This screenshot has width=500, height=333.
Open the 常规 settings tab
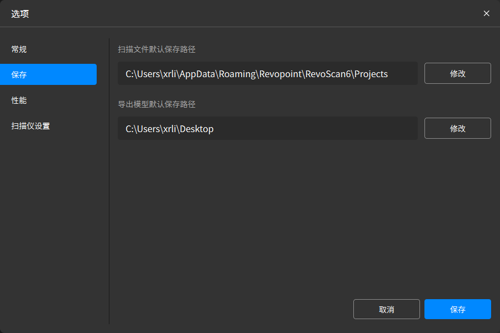(x=19, y=49)
